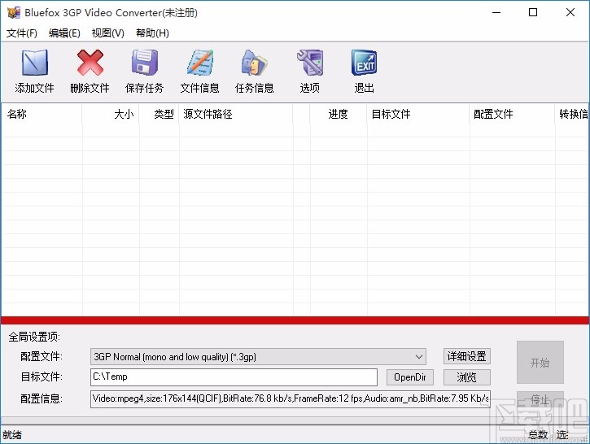Click the Exit (退出) toolbar icon

(365, 63)
